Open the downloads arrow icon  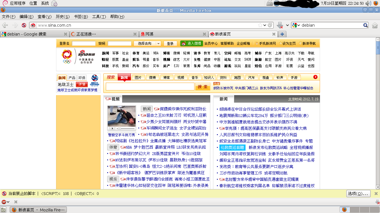click(280, 25)
